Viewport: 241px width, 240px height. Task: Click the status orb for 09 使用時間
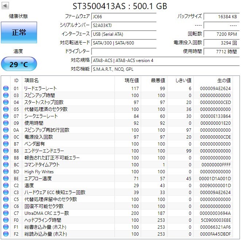[x=6, y=123]
